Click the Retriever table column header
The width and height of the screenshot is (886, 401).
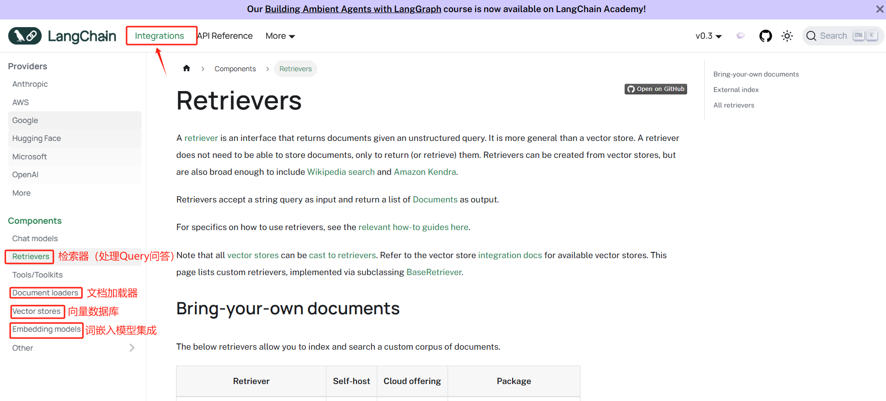[251, 381]
